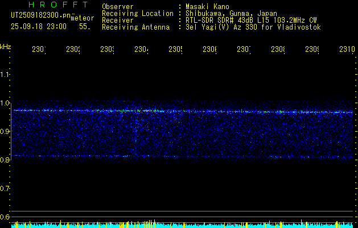This screenshot has height=228, width=358.
Task: Click the 0.7 frequency axis label
Action: [x=5, y=189]
